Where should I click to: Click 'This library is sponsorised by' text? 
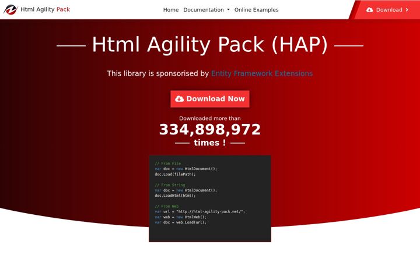coord(157,73)
